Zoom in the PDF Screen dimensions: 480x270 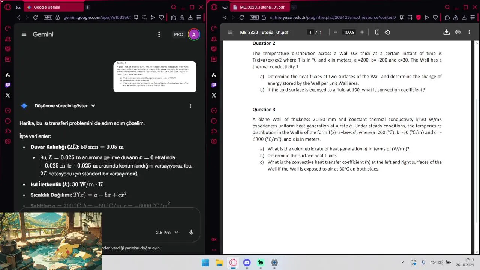pyautogui.click(x=362, y=32)
